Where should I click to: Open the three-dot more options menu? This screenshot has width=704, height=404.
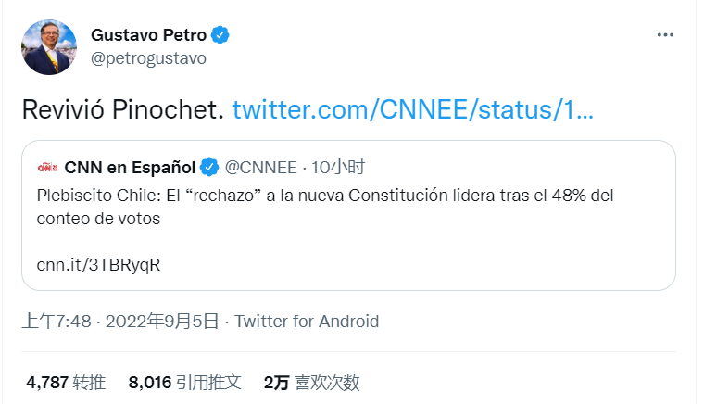pyautogui.click(x=666, y=35)
